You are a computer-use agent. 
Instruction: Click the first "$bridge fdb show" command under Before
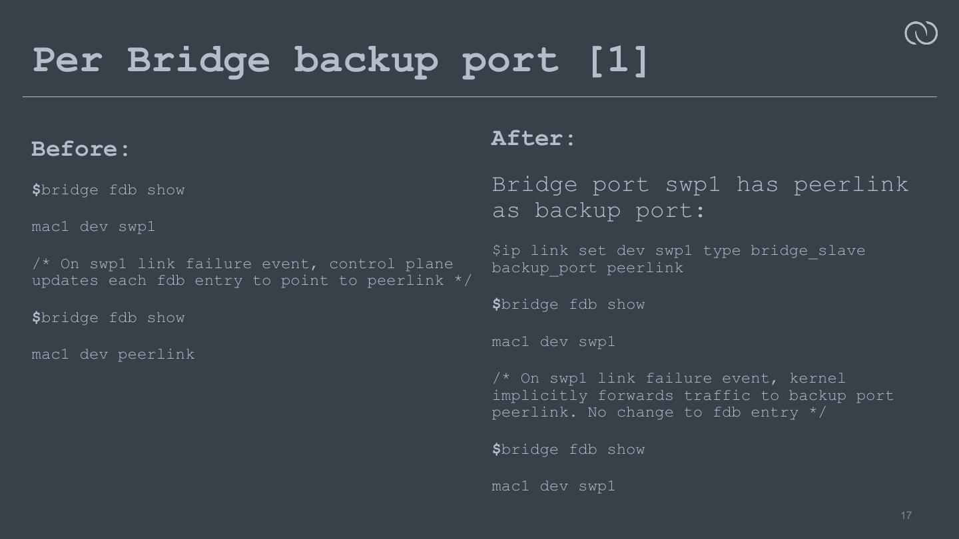click(x=108, y=190)
